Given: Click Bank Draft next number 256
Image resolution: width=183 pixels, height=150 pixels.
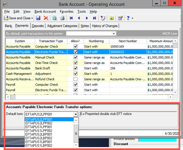Looking at the screenshot, I should coord(128,68).
